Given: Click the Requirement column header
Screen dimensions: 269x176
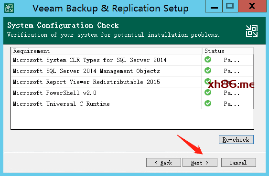Looking at the screenshot, I should tap(106, 51).
